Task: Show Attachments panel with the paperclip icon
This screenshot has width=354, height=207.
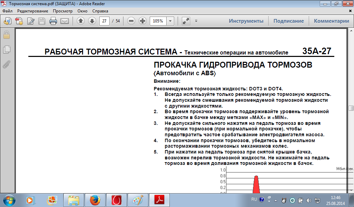Action: click(6, 64)
